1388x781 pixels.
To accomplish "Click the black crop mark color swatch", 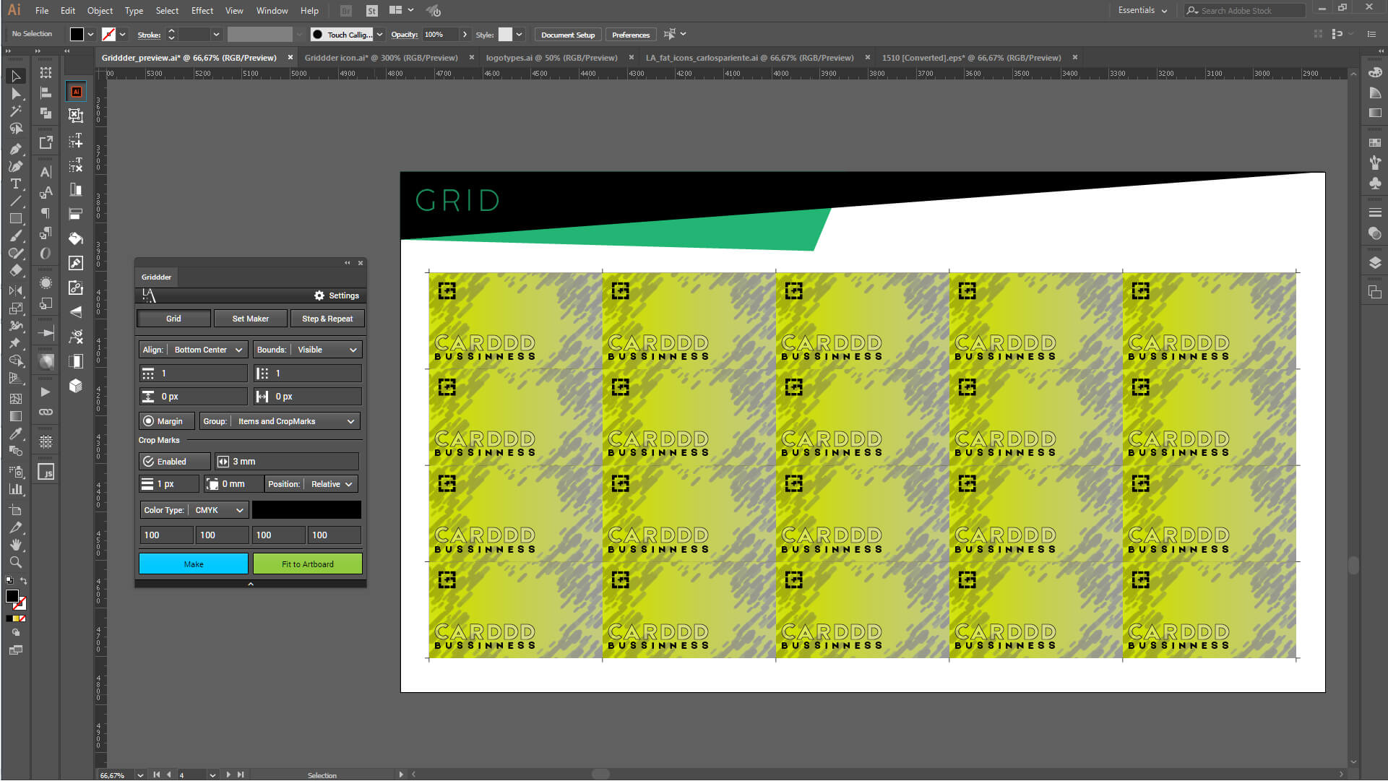I will (306, 509).
